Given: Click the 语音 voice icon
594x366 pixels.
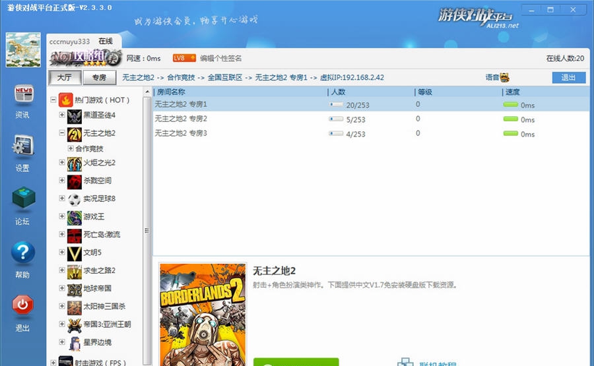Looking at the screenshot, I should [x=505, y=78].
